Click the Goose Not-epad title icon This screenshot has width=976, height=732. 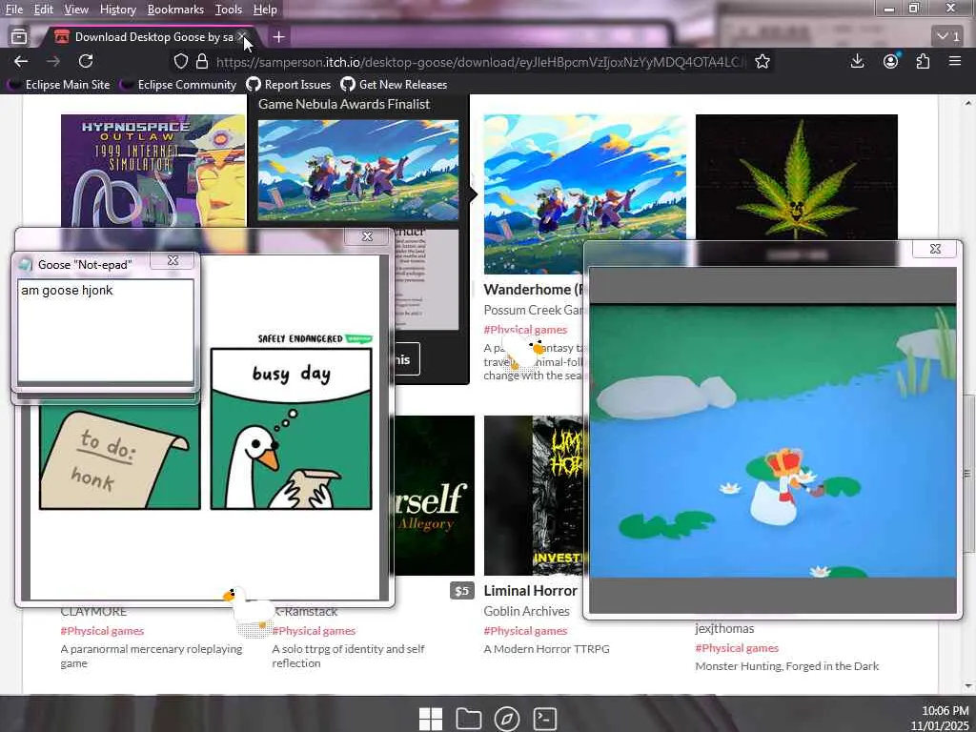25,265
